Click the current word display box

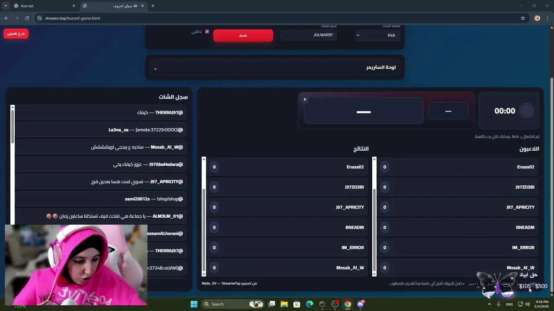coord(364,111)
